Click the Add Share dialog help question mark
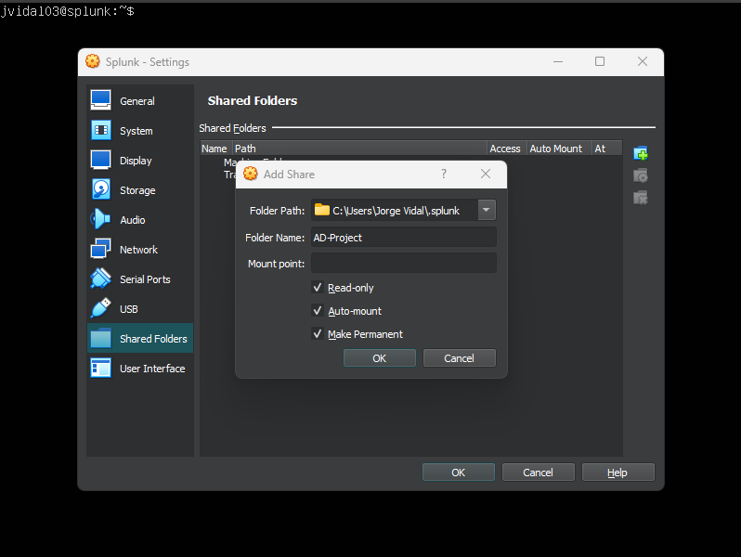 click(x=443, y=174)
